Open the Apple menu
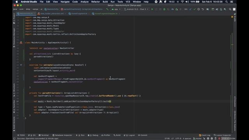Screen dimensions: 249x140 17,2
